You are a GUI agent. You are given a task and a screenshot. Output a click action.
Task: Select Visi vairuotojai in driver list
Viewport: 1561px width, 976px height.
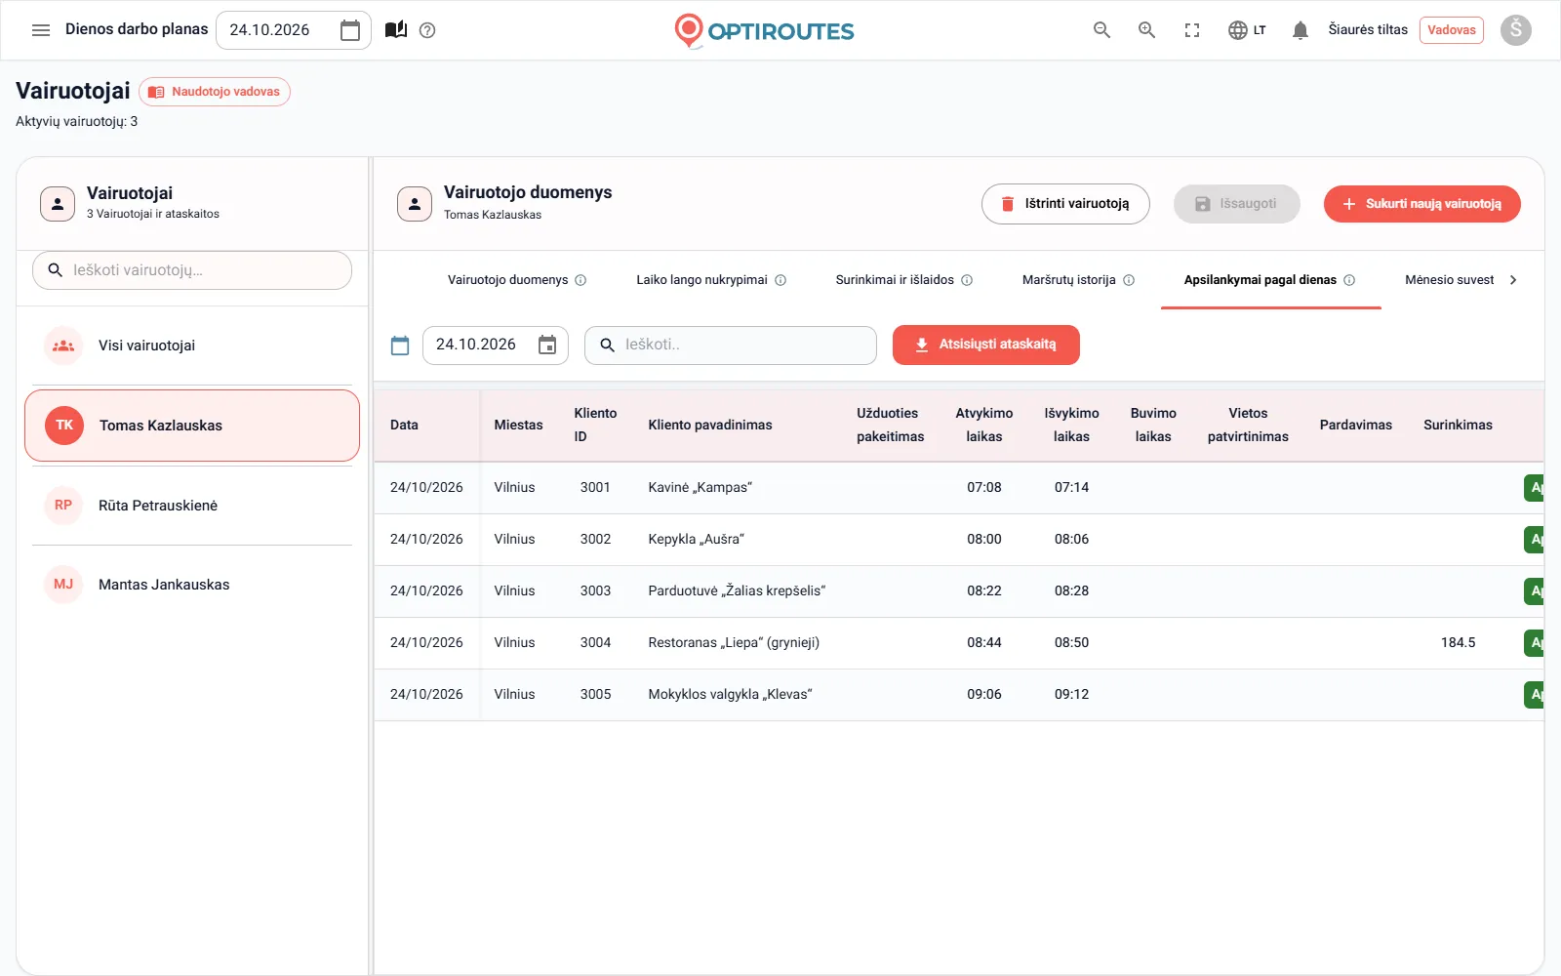click(192, 346)
